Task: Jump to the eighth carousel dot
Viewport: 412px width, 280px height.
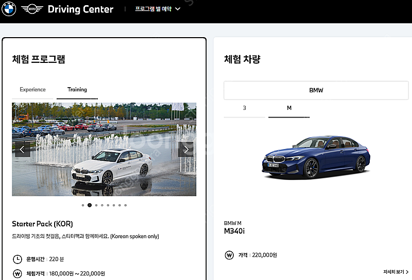Action: (x=126, y=205)
